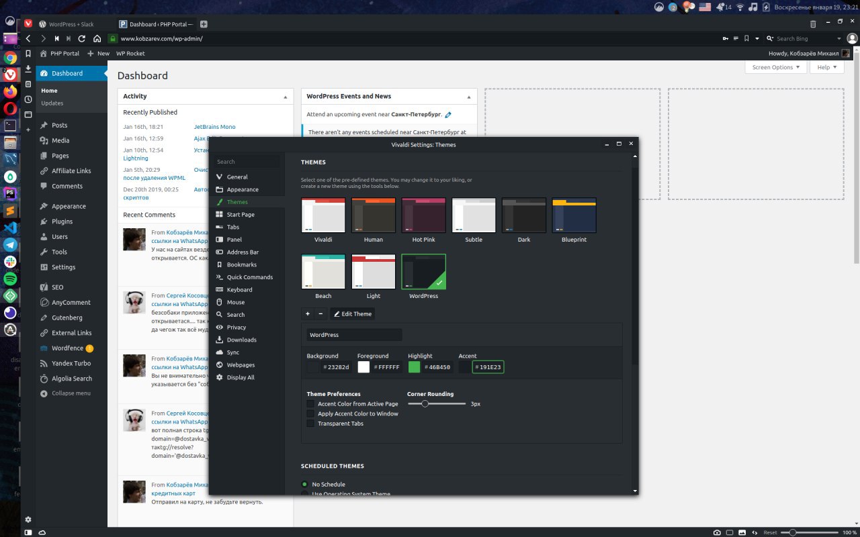The height and width of the screenshot is (537, 860).
Task: Click the settings Search field
Action: (x=247, y=162)
